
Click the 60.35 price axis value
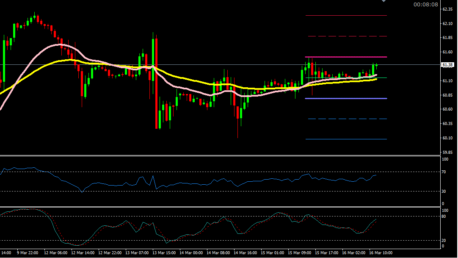[447, 124]
